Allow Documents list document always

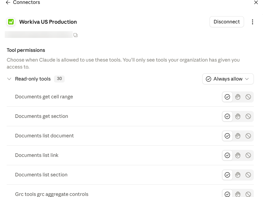coord(227,136)
